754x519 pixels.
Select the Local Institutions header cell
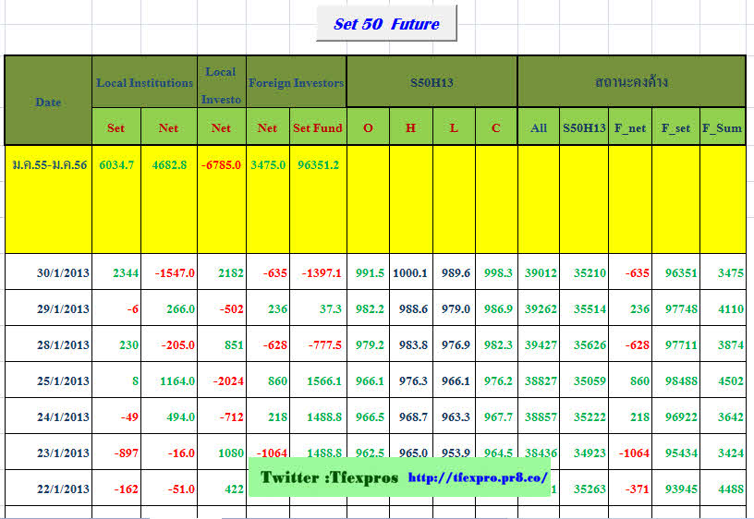coord(144,82)
